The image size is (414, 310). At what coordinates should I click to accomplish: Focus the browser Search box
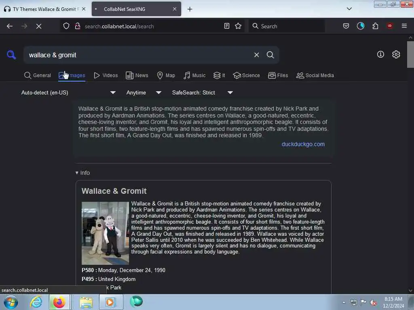tap(287, 26)
